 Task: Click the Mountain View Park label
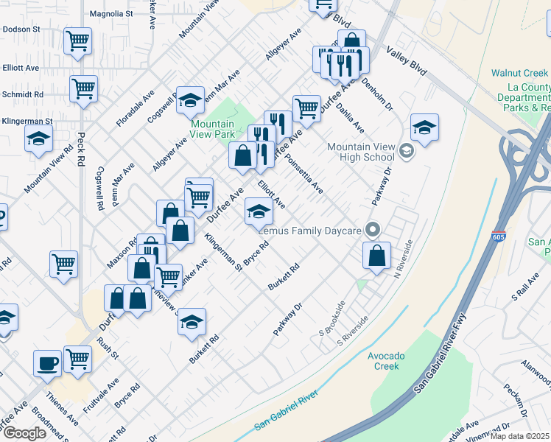212,129
